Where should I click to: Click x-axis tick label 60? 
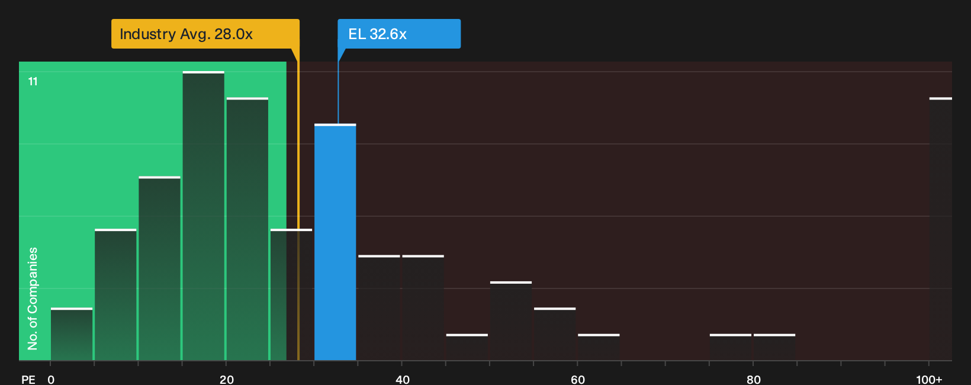tap(578, 380)
